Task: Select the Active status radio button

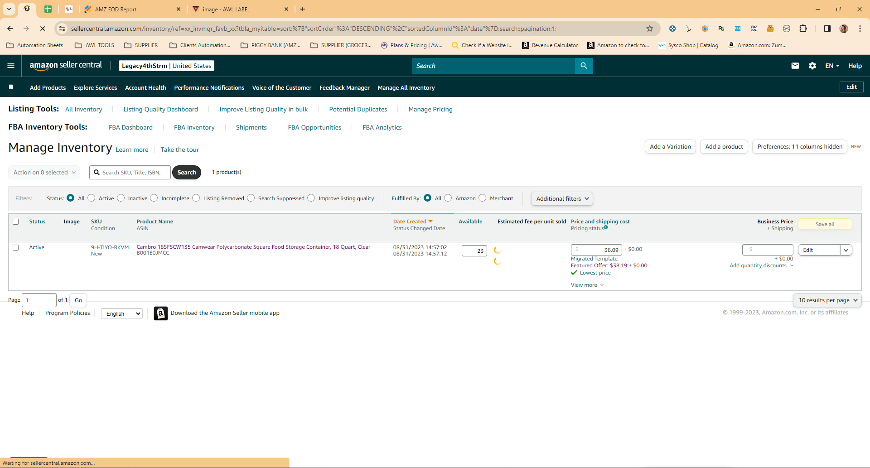Action: (x=92, y=198)
